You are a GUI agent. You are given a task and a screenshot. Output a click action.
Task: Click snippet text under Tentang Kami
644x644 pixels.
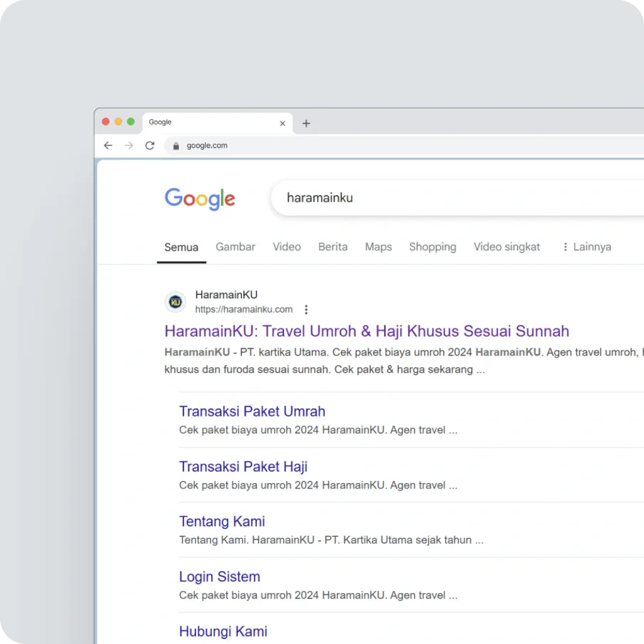click(x=331, y=540)
